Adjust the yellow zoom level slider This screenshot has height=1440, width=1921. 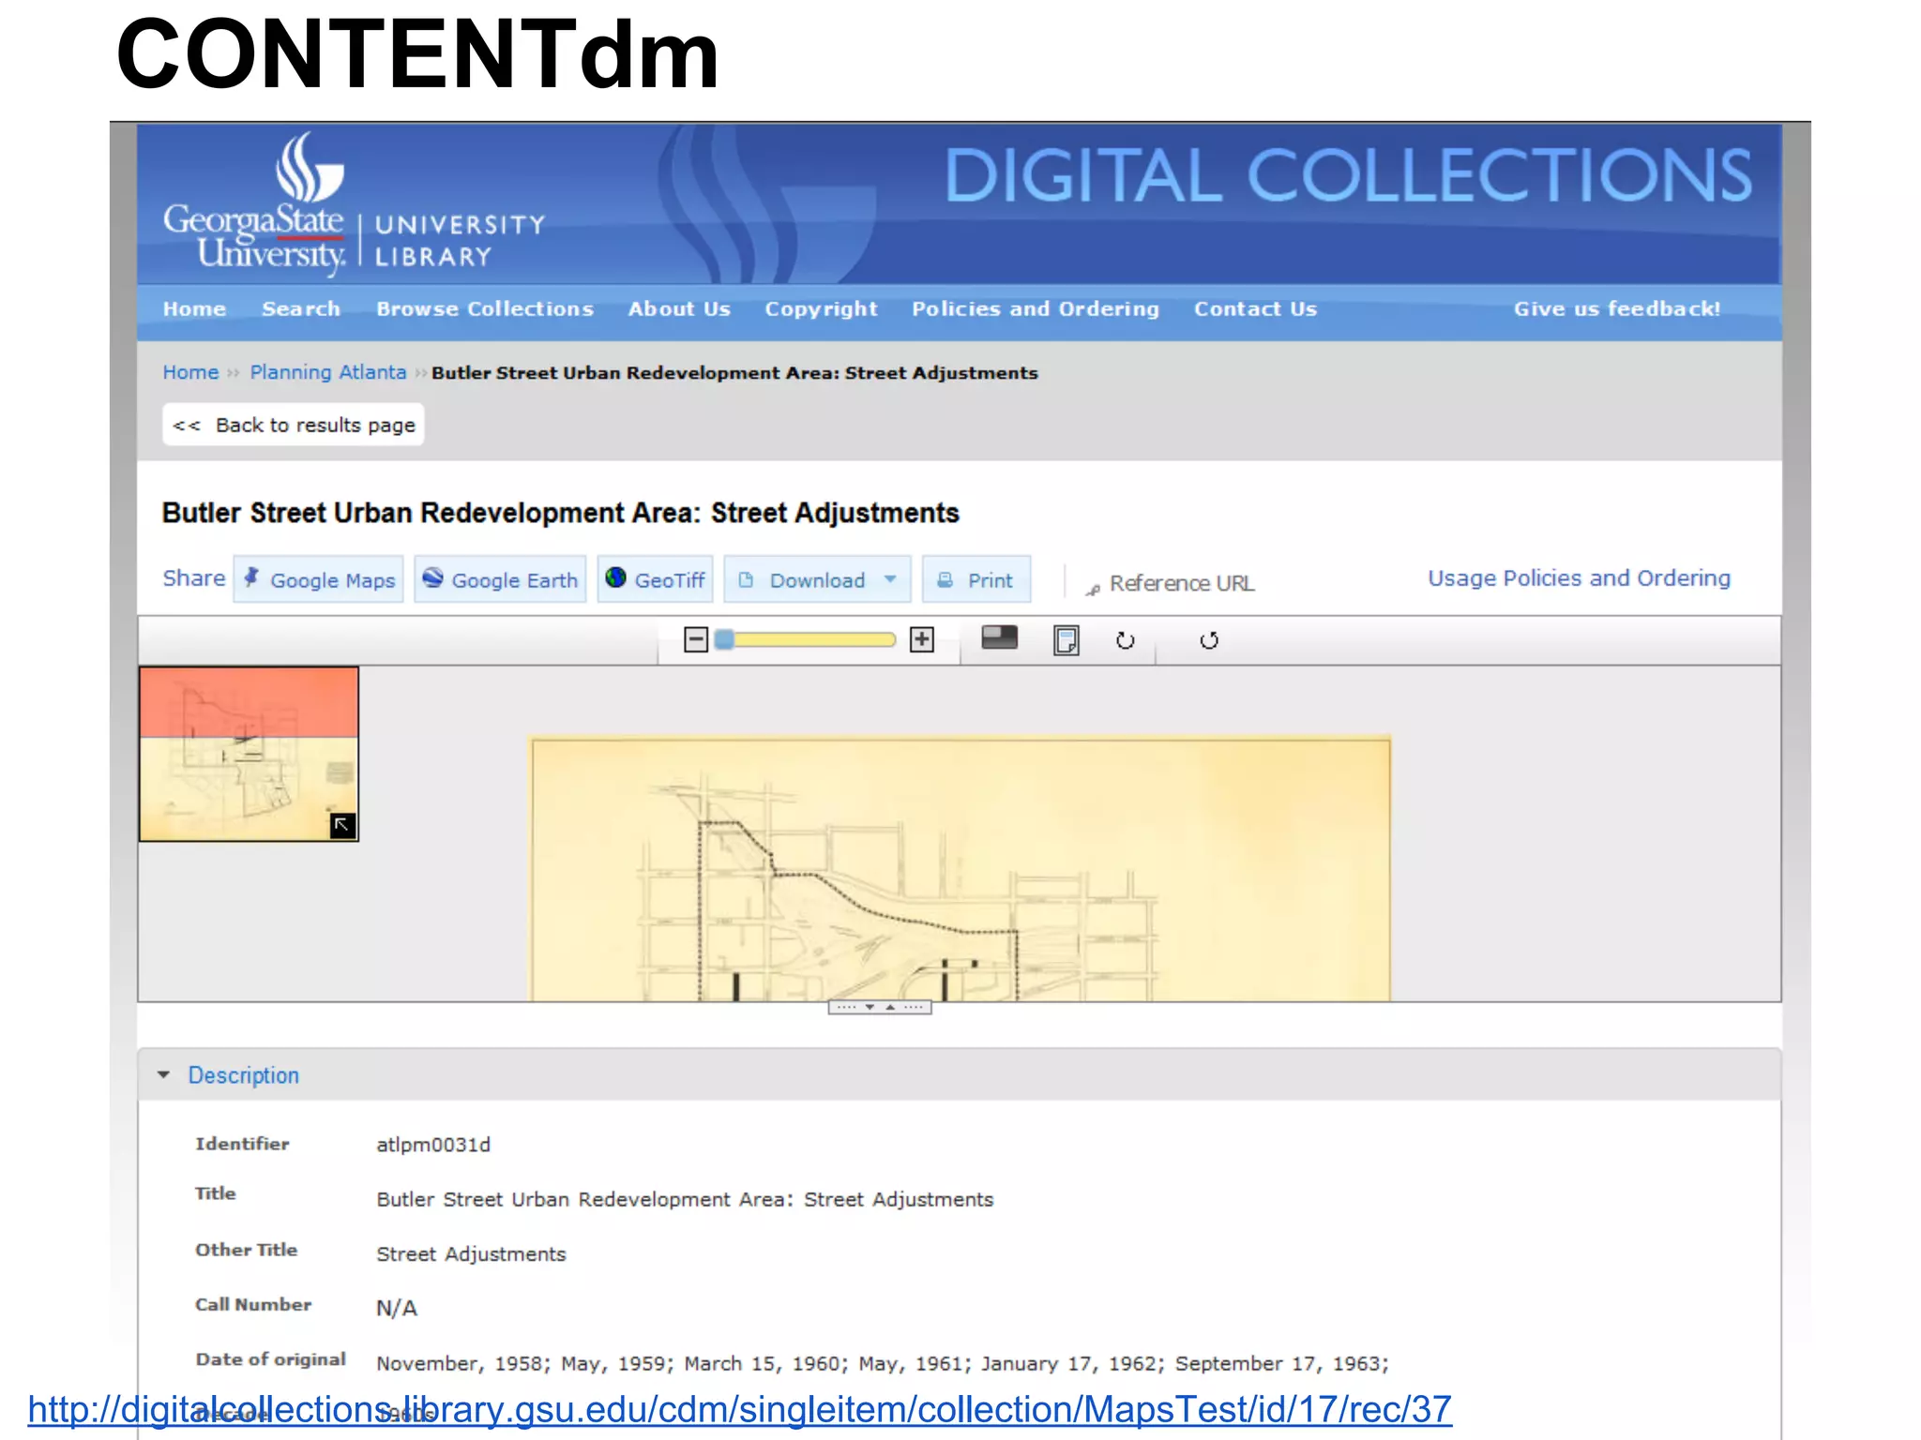point(805,640)
